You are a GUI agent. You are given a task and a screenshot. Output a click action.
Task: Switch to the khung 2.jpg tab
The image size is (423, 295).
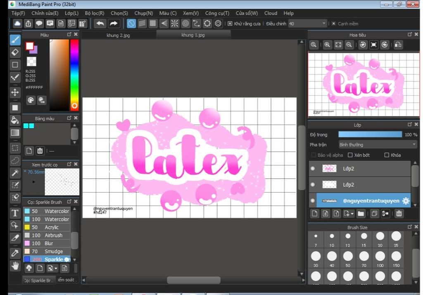pos(118,35)
